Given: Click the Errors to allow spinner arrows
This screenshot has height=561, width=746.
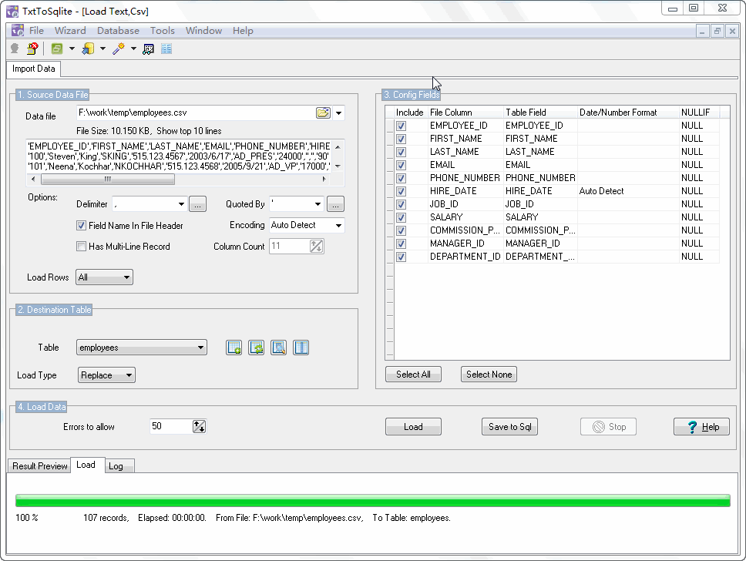Looking at the screenshot, I should [x=200, y=426].
